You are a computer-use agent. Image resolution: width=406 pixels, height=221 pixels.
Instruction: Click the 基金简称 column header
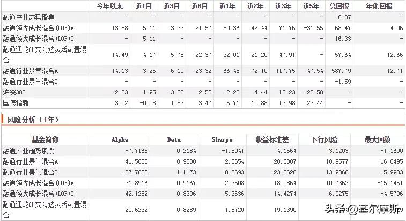[45, 139]
